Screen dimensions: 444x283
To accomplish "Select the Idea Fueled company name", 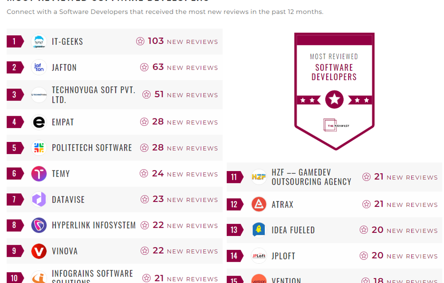I will 293,230.
